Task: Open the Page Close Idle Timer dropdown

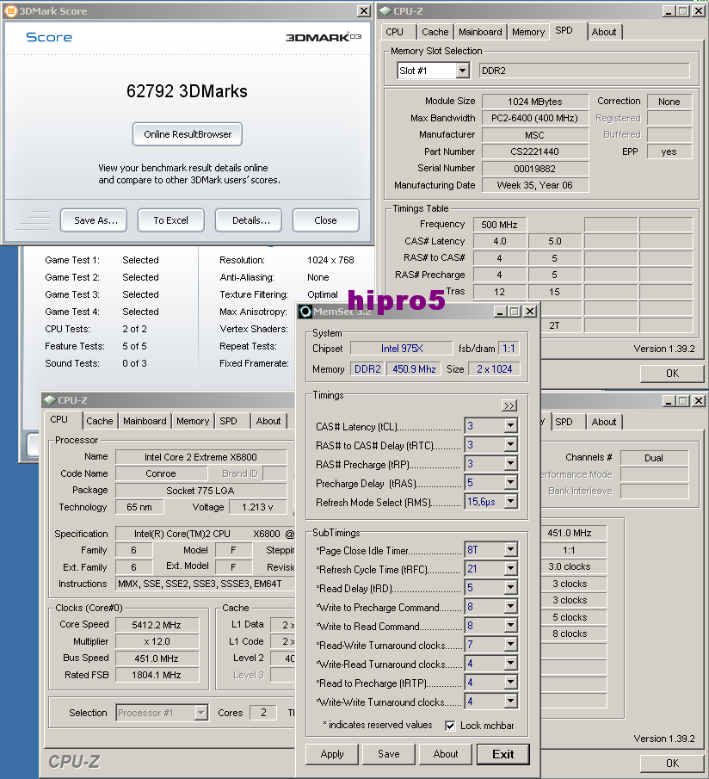Action: 510,549
